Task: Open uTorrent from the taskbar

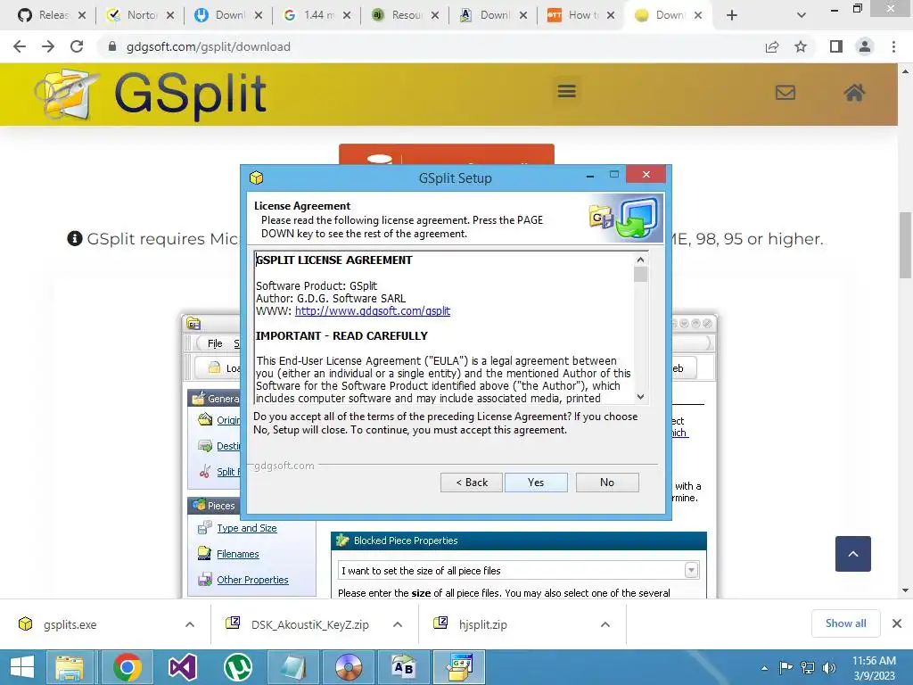Action: pyautogui.click(x=237, y=667)
